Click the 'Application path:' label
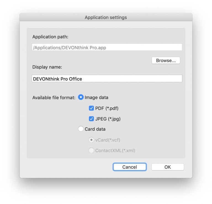 click(50, 37)
